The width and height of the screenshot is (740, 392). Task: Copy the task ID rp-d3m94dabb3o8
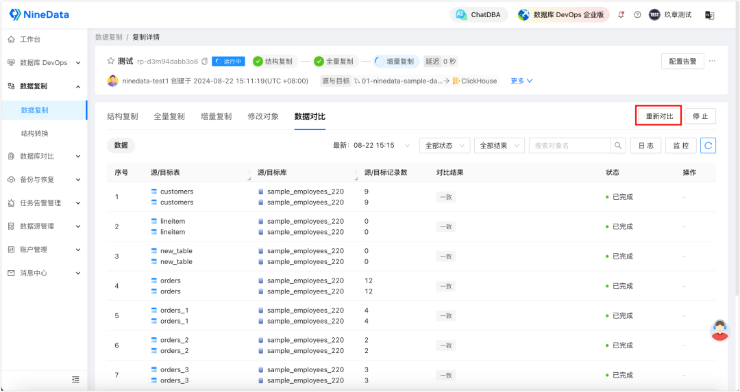(x=204, y=62)
